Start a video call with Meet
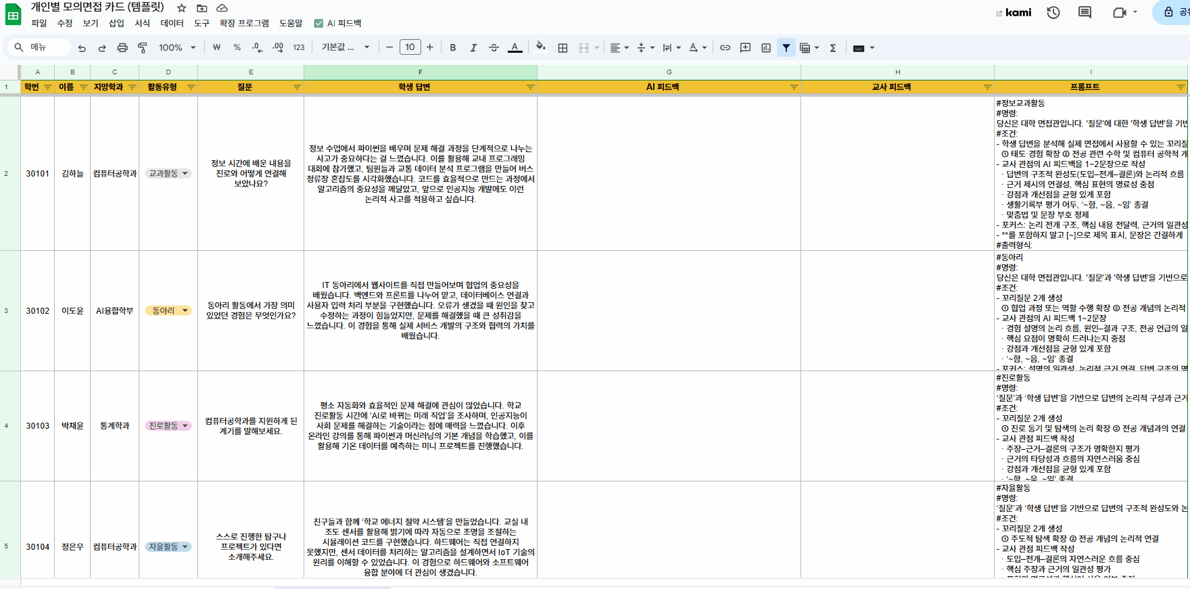This screenshot has height=589, width=1190. 1119,12
